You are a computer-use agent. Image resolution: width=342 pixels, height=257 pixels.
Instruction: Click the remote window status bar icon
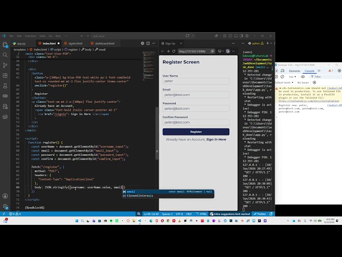[4, 214]
